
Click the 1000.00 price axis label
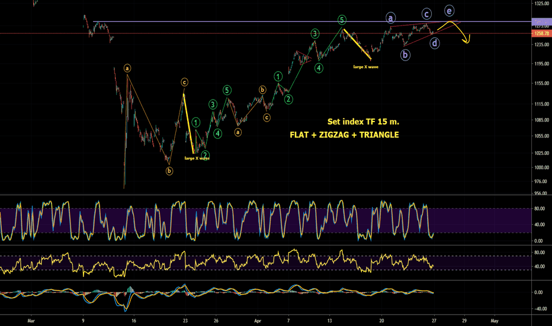[x=541, y=167]
